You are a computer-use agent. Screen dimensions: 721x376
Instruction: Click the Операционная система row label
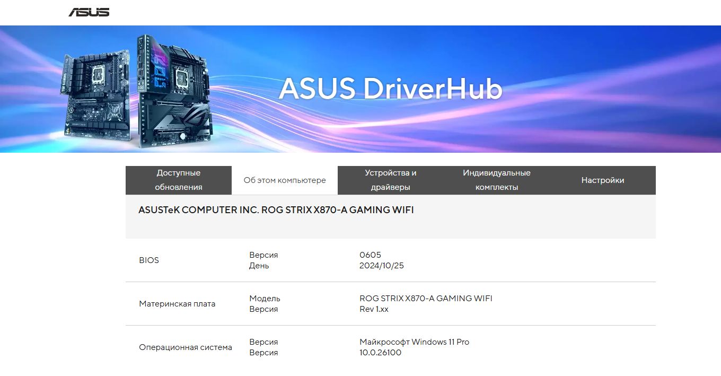pos(186,347)
